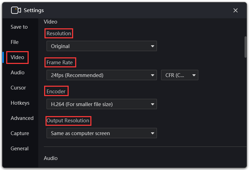Open the Save to settings section
The width and height of the screenshot is (249, 170).
coord(19,27)
